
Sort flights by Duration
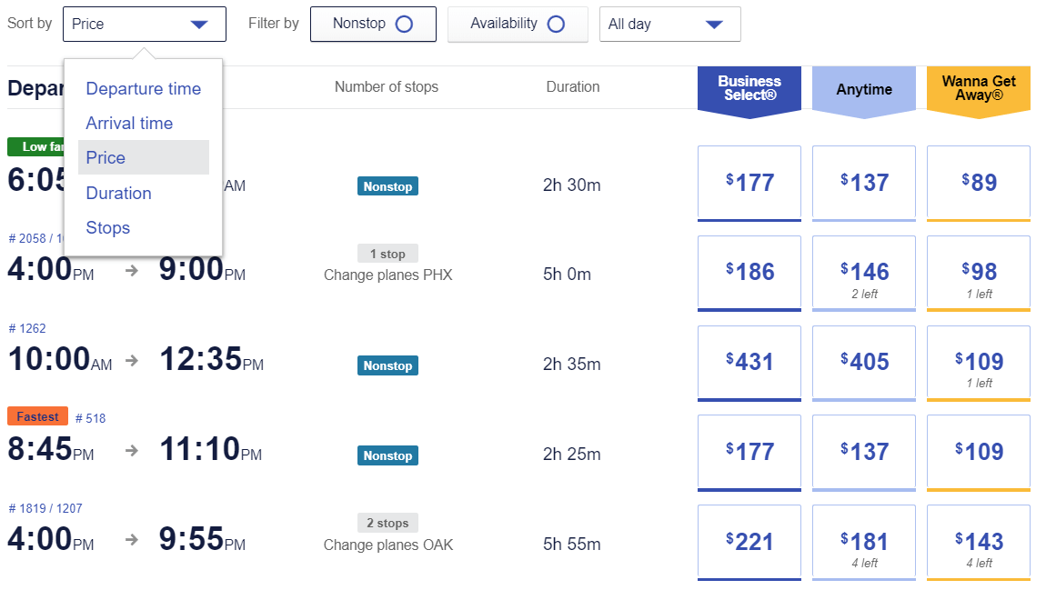click(x=118, y=193)
